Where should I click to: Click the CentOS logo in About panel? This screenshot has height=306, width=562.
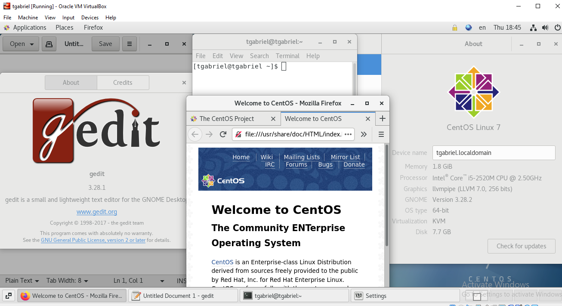point(473,92)
